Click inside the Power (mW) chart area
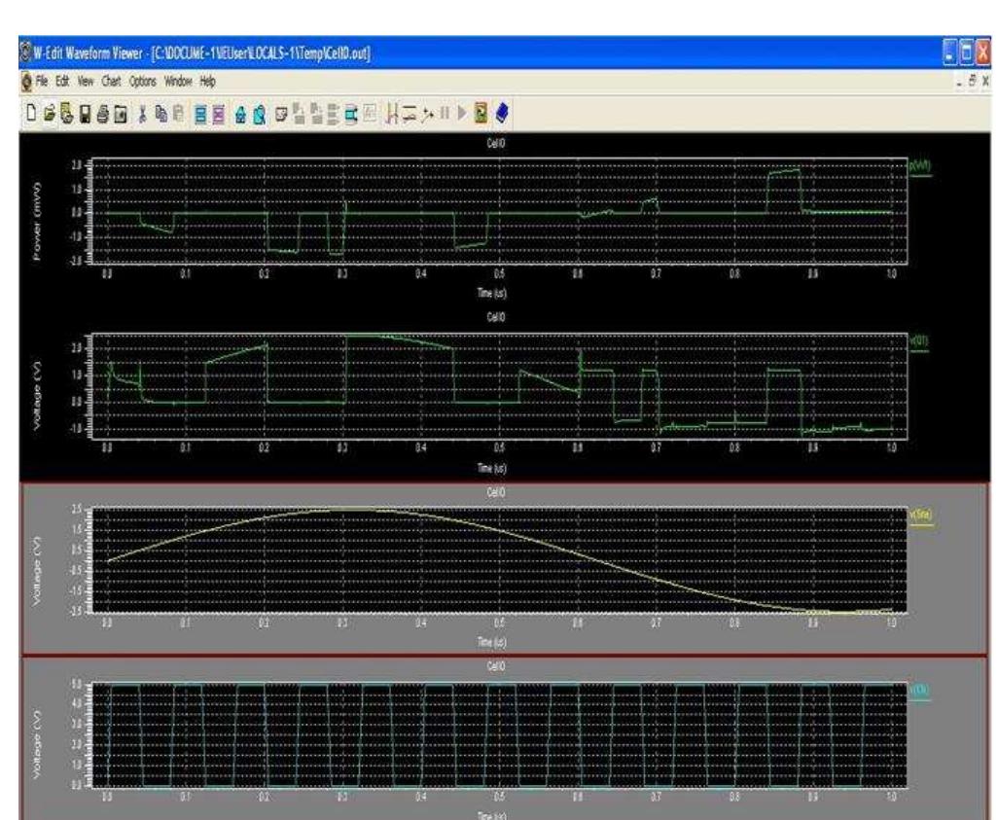Image resolution: width=997 pixels, height=820 pixels. coord(499,211)
